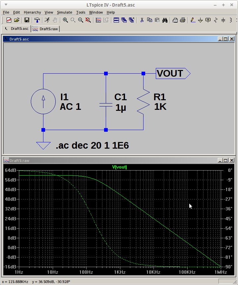The image size is (238, 285).
Task: Click cursor readout in status bar
Action: point(36,282)
